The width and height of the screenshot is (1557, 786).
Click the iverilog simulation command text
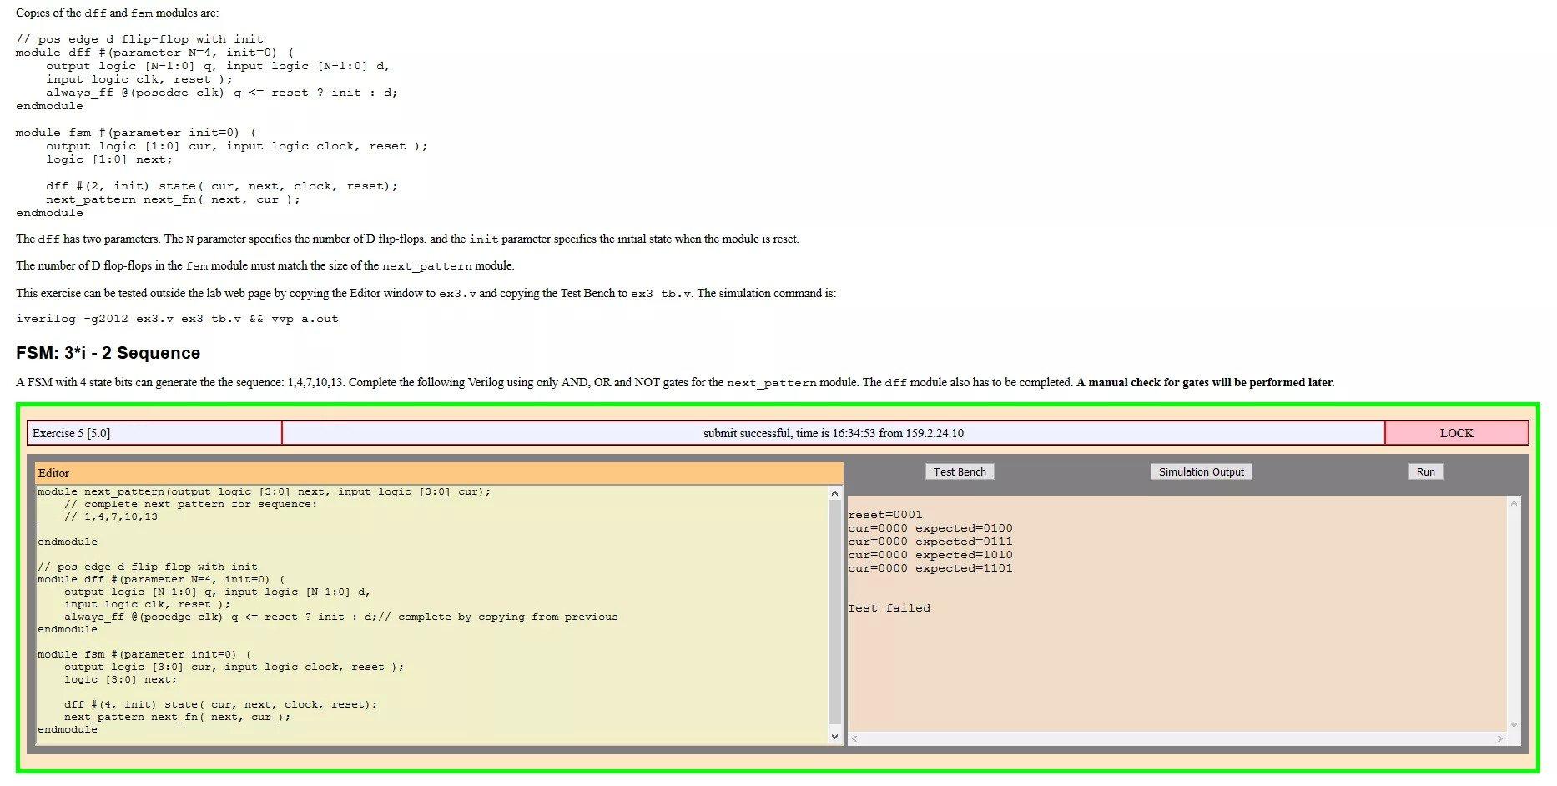(177, 319)
